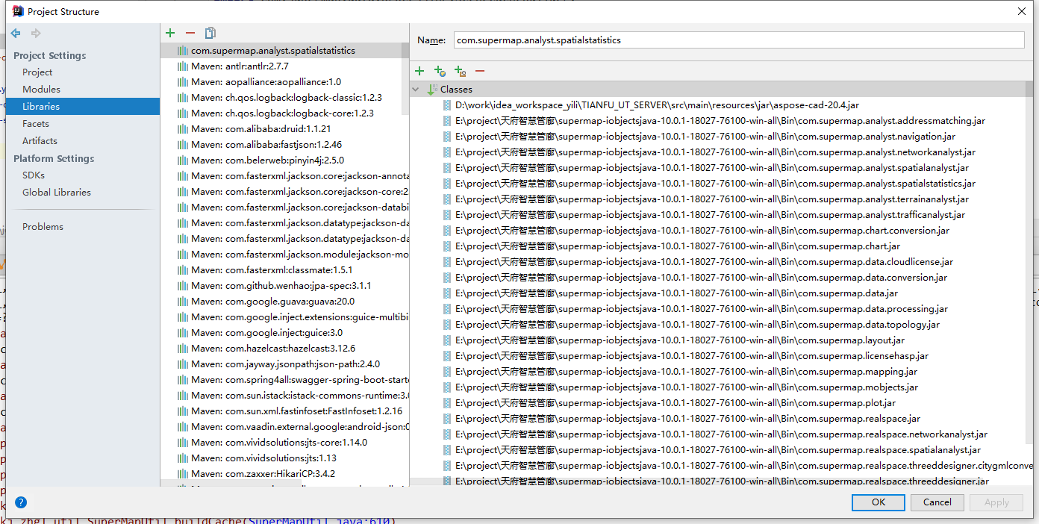Select com.supermap.realspace.networkanalyst.jar entry
This screenshot has height=524, width=1039.
pyautogui.click(x=722, y=434)
